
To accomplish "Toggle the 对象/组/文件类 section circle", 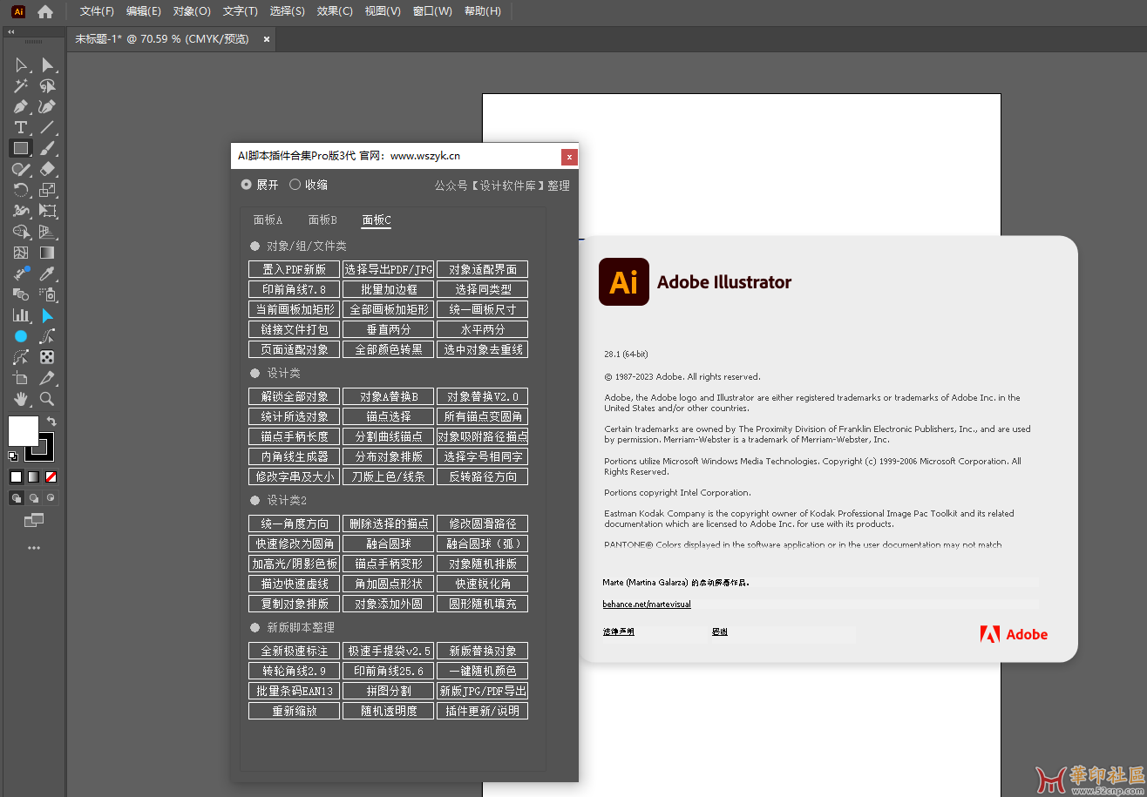I will coord(255,247).
